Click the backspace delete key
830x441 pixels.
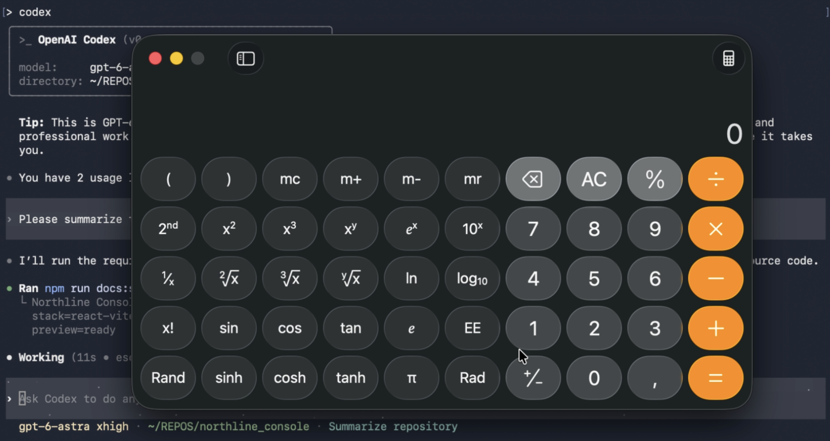(x=533, y=179)
